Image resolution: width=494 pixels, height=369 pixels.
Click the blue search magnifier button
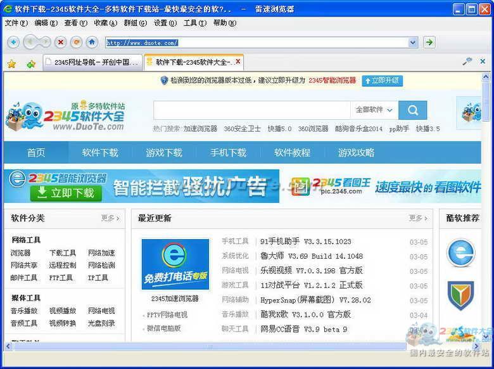(413, 110)
